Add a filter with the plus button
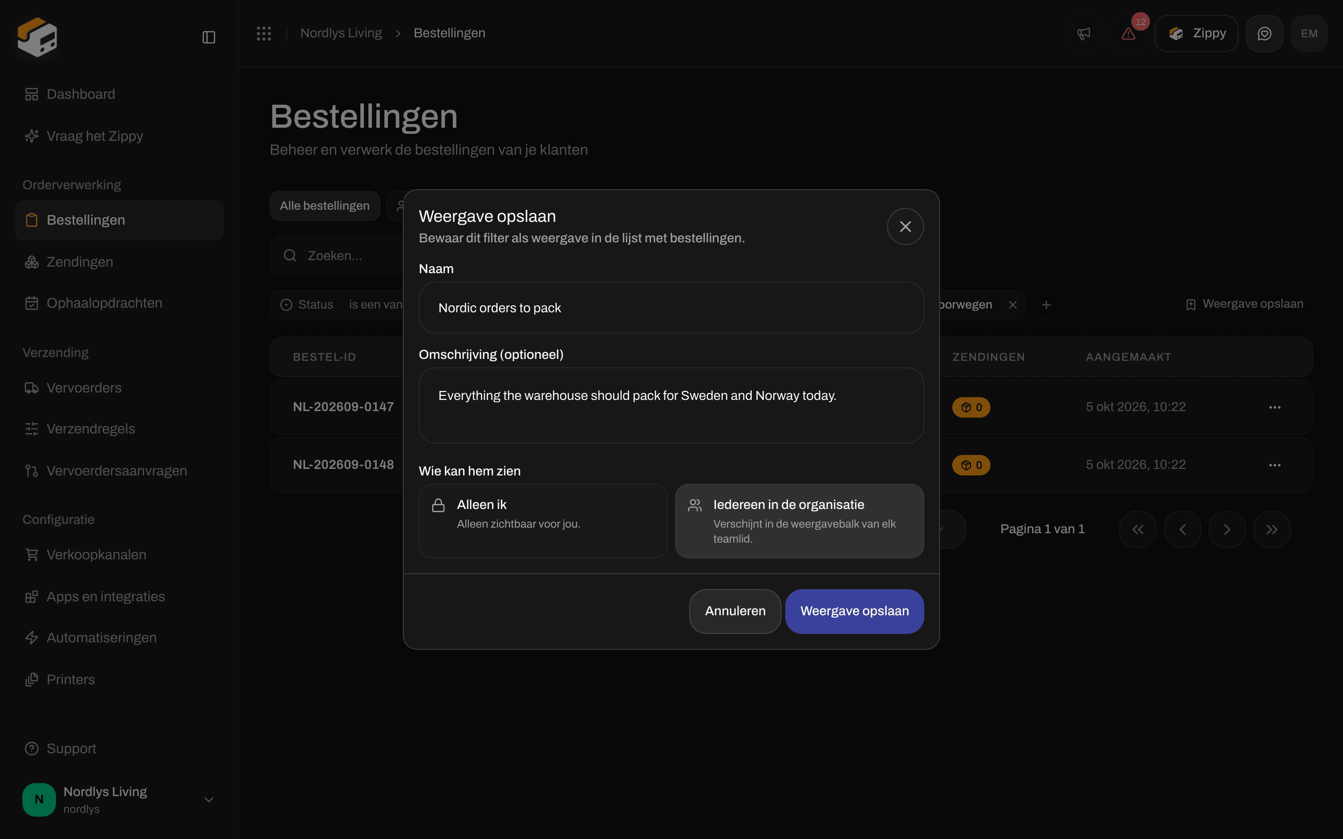Viewport: 1343px width, 839px height. (x=1046, y=305)
